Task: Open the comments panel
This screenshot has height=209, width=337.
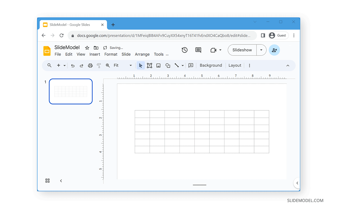Action: point(198,50)
